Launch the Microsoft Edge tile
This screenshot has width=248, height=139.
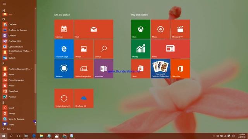(x=64, y=49)
